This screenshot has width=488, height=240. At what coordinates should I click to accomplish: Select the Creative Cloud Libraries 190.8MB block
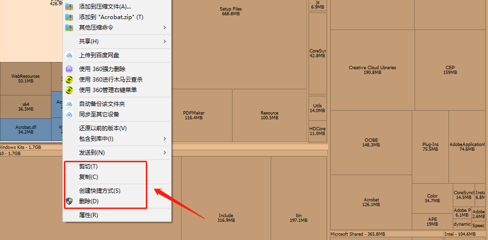(x=373, y=70)
